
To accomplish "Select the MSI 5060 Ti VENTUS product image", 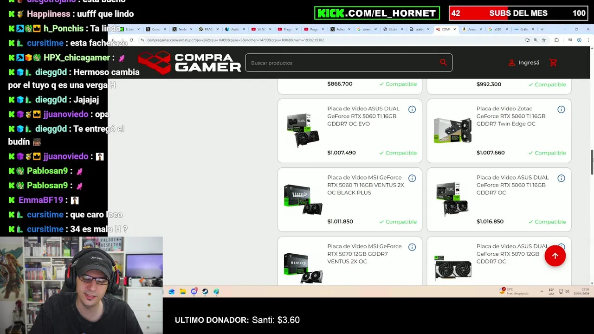I will [x=303, y=199].
